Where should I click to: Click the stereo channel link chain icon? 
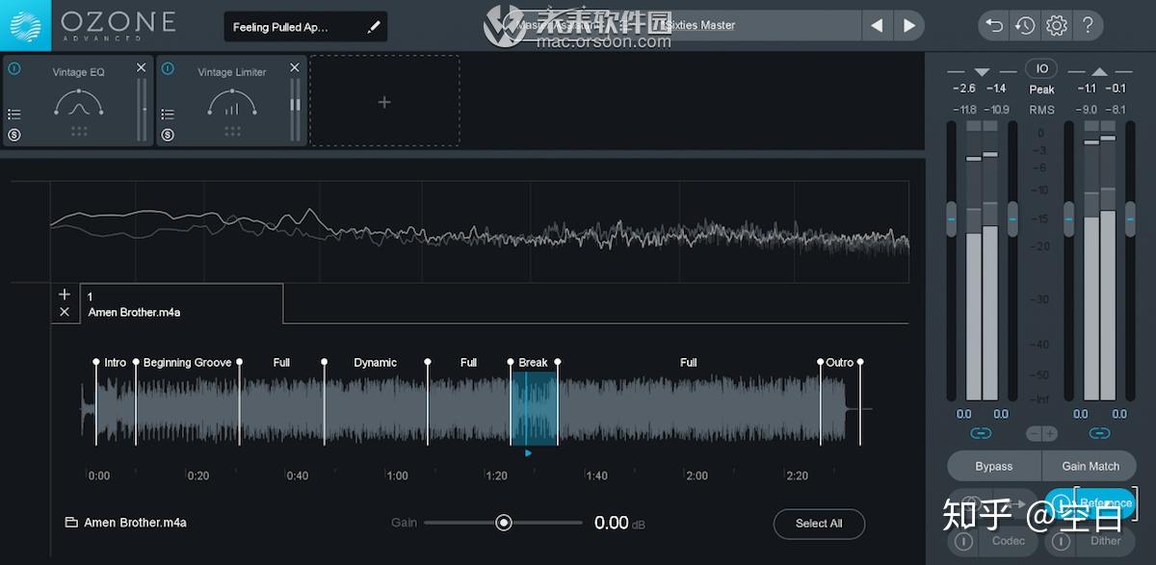tap(981, 433)
